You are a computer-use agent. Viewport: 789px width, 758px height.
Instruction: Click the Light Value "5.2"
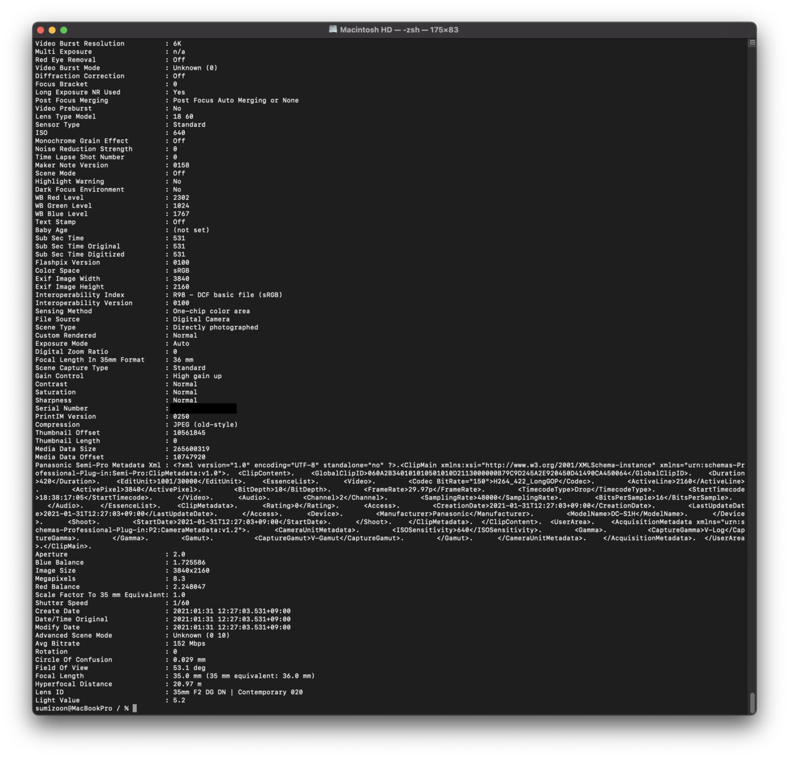179,701
